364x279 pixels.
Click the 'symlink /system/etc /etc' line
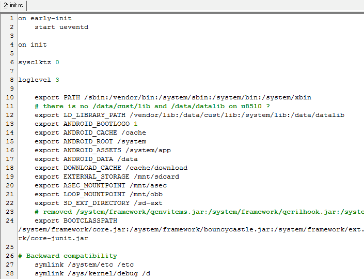[x=84, y=265]
